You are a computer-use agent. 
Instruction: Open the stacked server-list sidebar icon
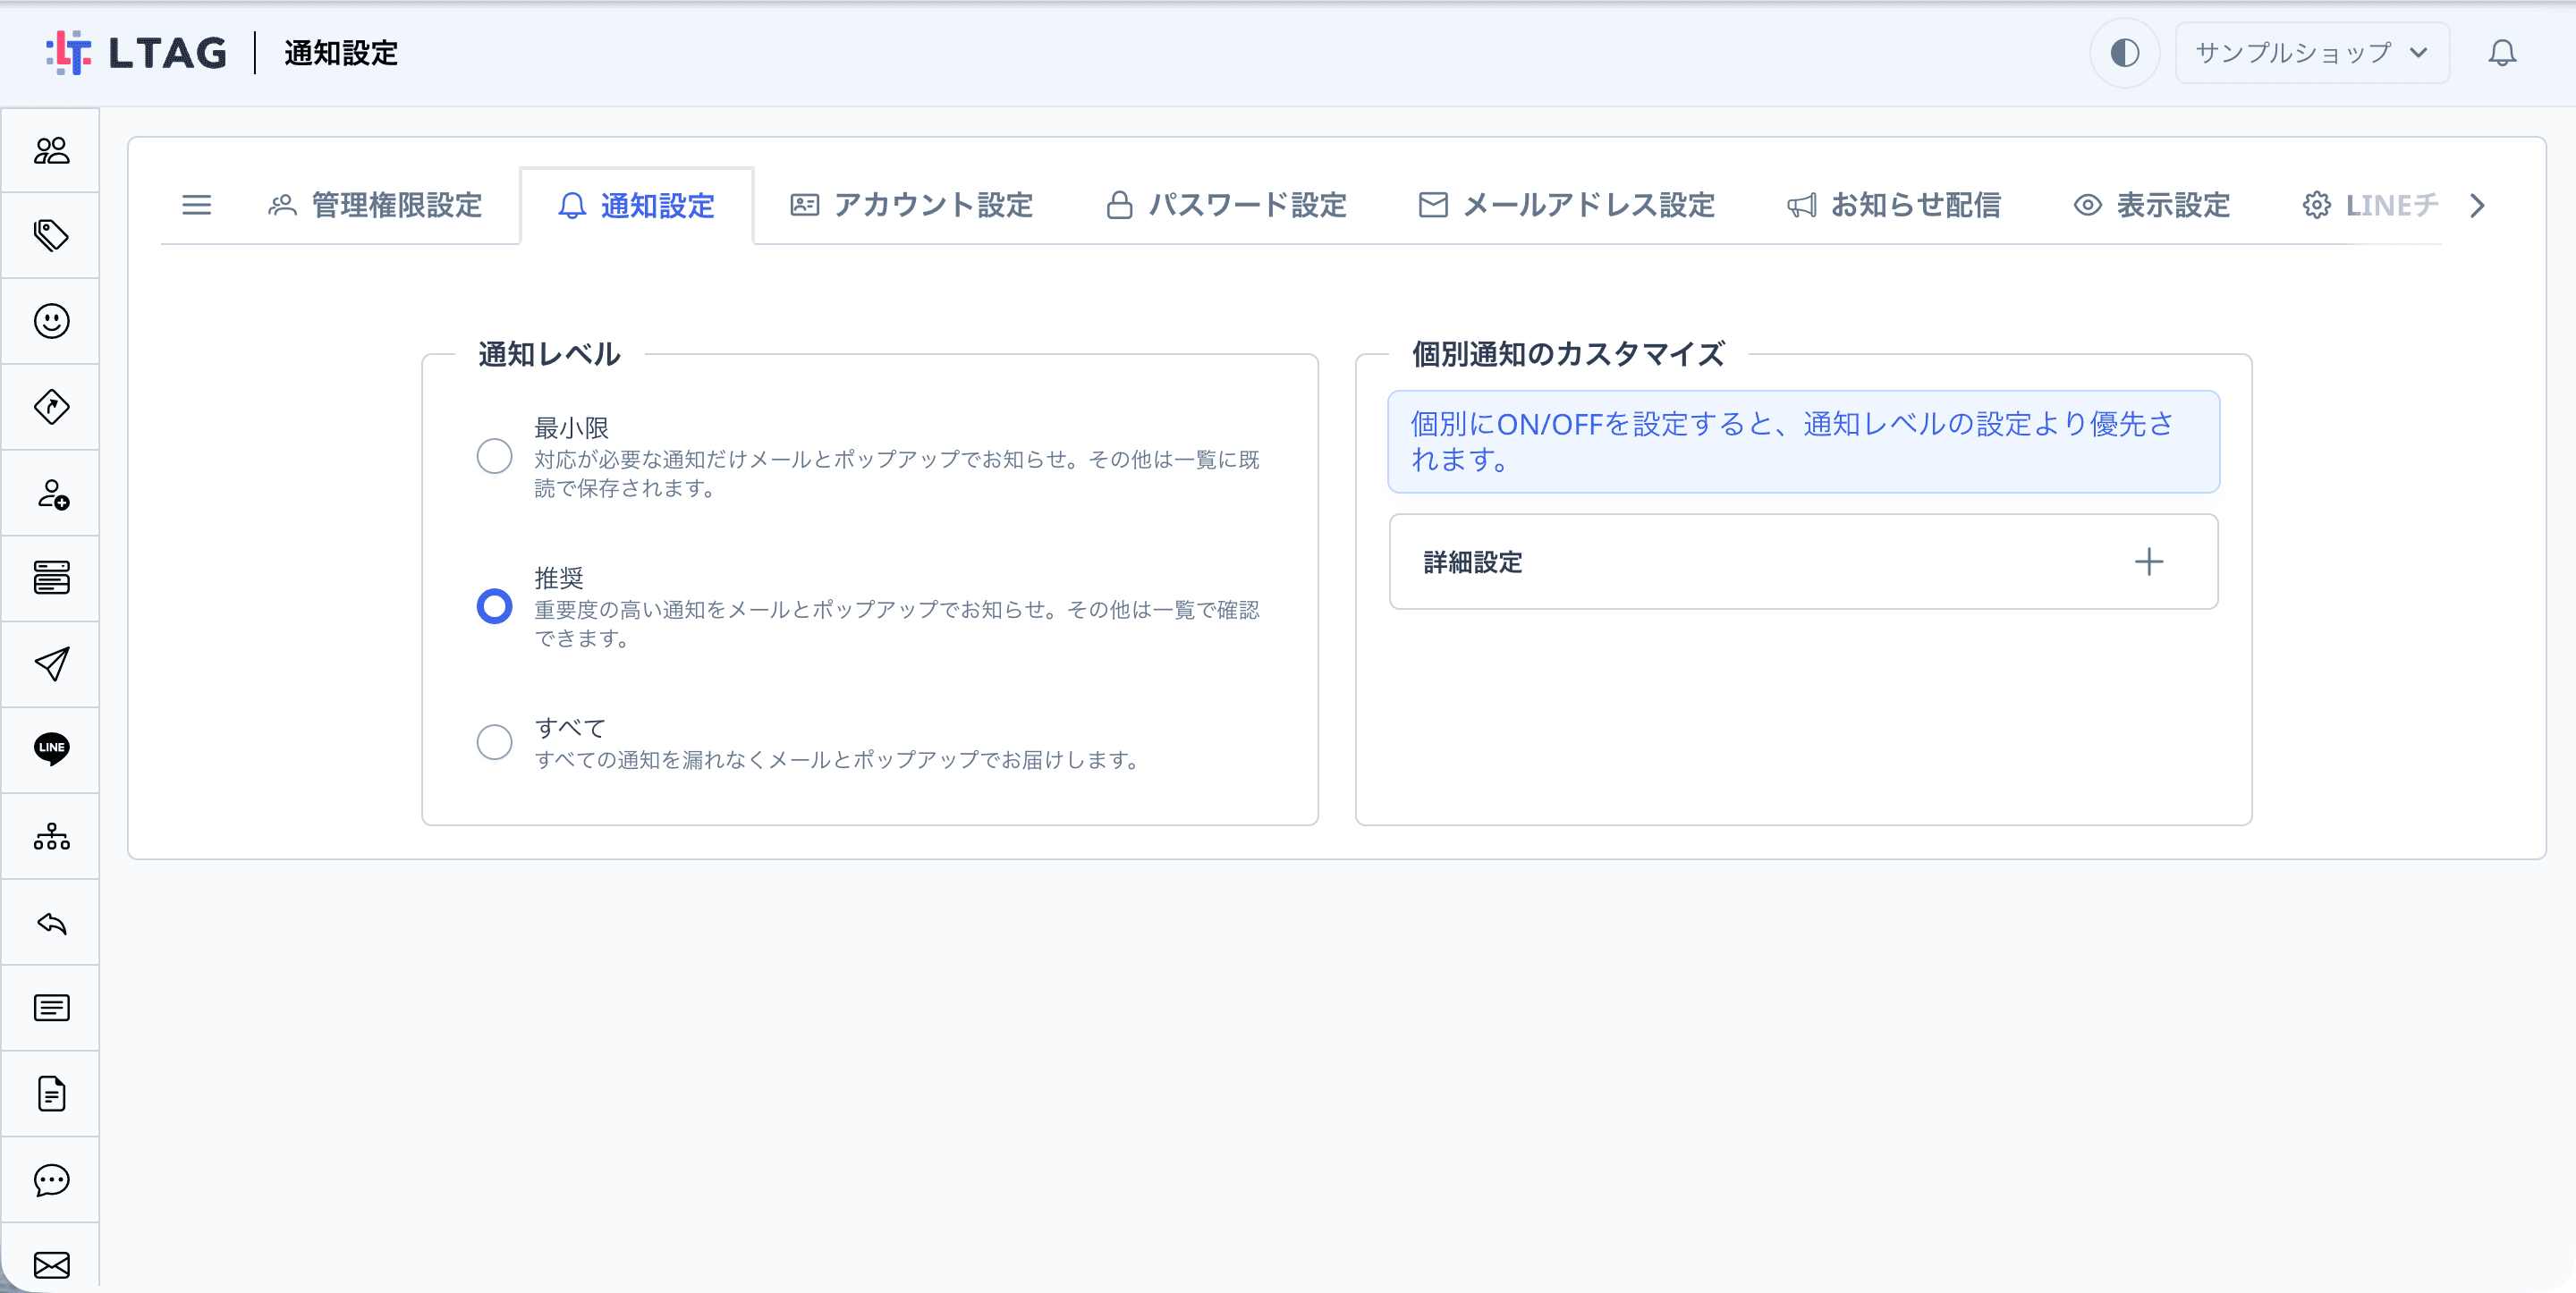coord(51,578)
